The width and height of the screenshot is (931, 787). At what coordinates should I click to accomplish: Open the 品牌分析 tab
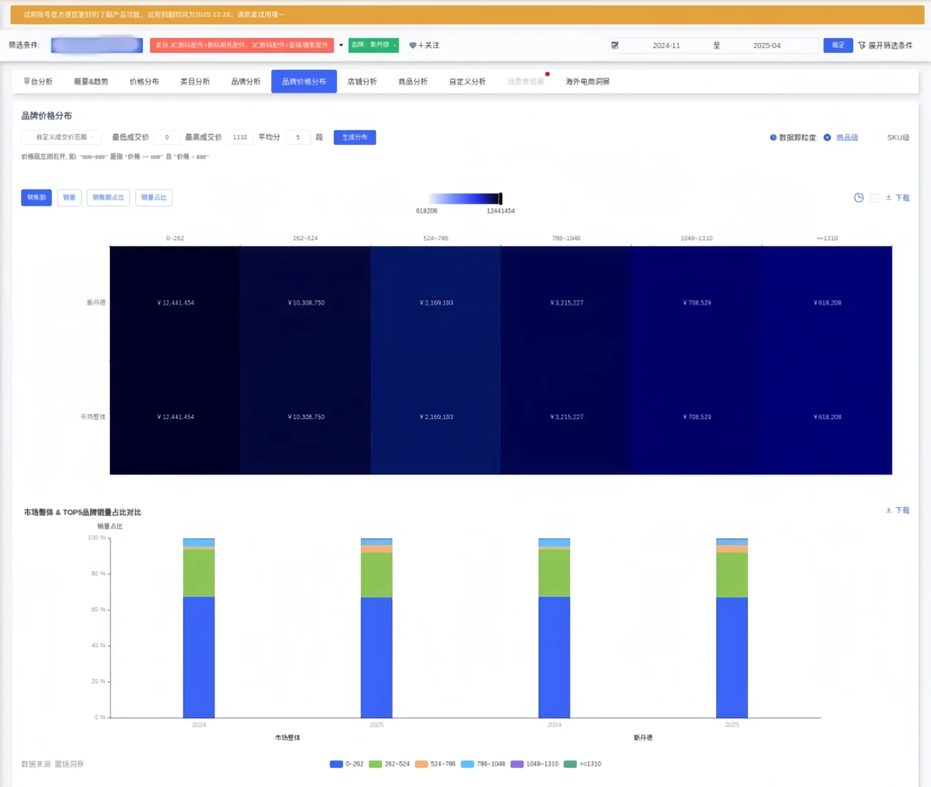click(x=246, y=82)
